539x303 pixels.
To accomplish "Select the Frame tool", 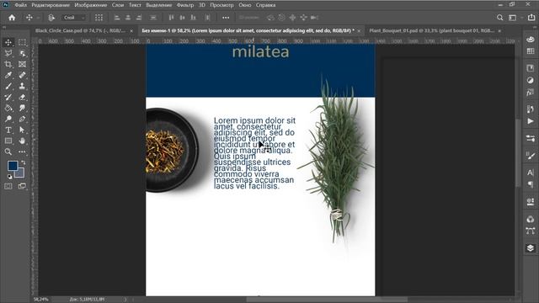I will (x=22, y=64).
